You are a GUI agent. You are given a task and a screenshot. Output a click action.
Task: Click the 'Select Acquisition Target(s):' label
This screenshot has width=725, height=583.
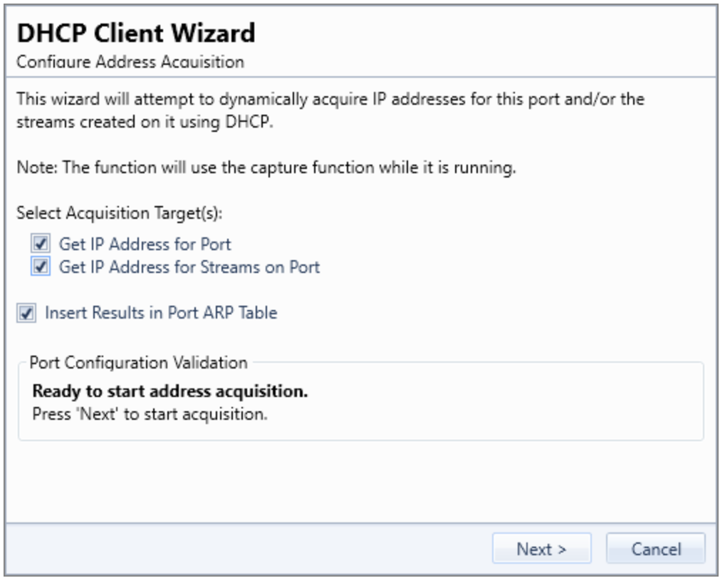click(120, 213)
